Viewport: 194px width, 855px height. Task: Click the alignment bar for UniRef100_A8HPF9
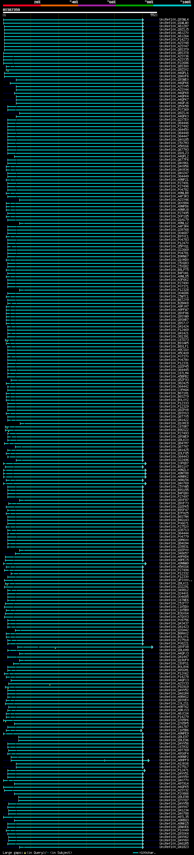pyautogui.click(x=80, y=760)
